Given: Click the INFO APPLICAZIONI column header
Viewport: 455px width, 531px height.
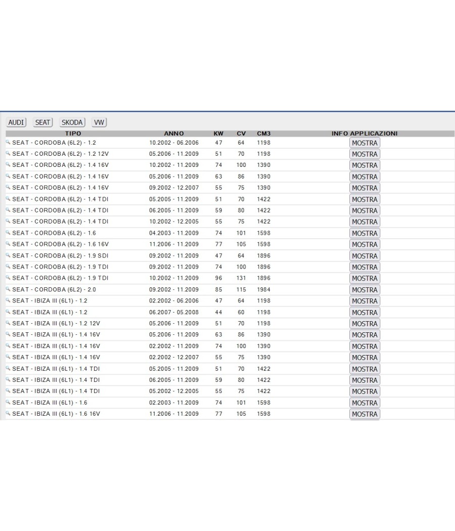Looking at the screenshot, I should 365,134.
